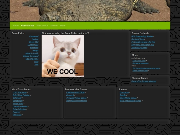The width and height of the screenshot is (180, 135).
Task: Choose Cut the Rope in the Game Picker
Action: point(33,45)
